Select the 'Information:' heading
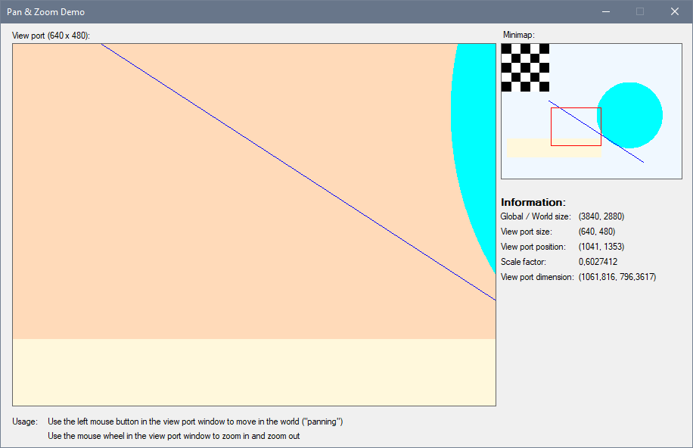Screen dimensions: 693x448 point(533,202)
